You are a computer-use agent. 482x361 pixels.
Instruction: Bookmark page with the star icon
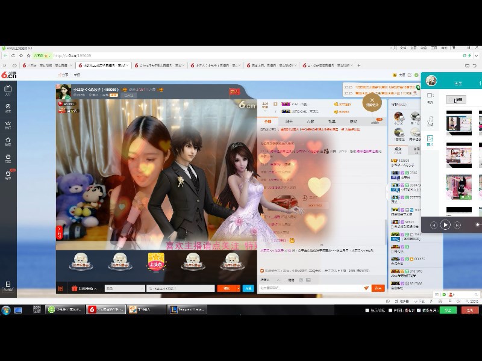click(x=28, y=55)
